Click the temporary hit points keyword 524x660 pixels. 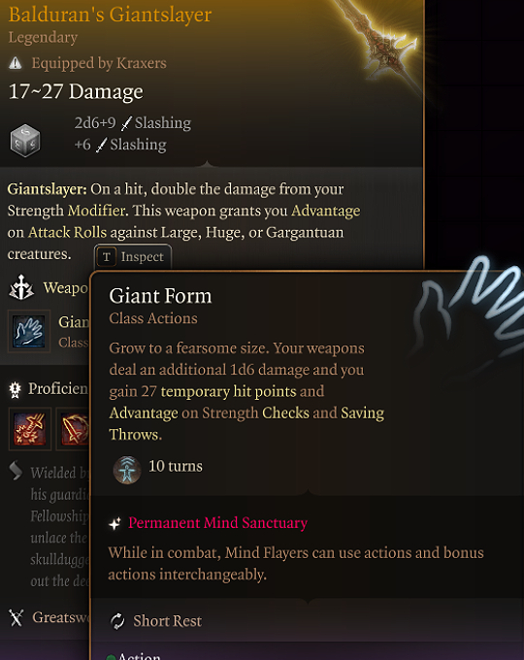click(x=229, y=391)
